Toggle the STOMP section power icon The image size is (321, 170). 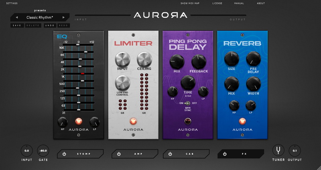coord(64,154)
